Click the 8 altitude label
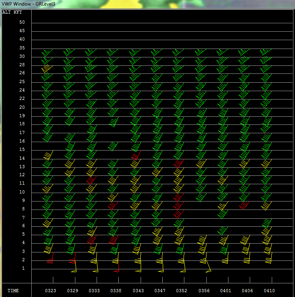Image resolution: width=295 pixels, height=297 pixels. click(x=24, y=209)
